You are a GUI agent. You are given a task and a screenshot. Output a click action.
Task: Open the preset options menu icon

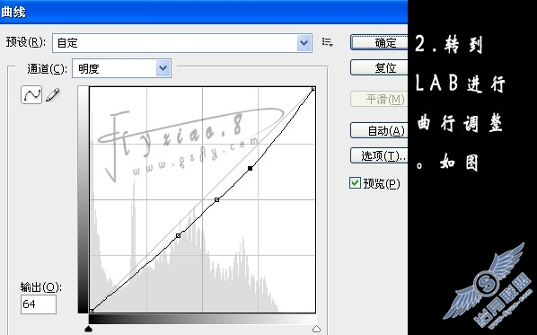coord(328,42)
